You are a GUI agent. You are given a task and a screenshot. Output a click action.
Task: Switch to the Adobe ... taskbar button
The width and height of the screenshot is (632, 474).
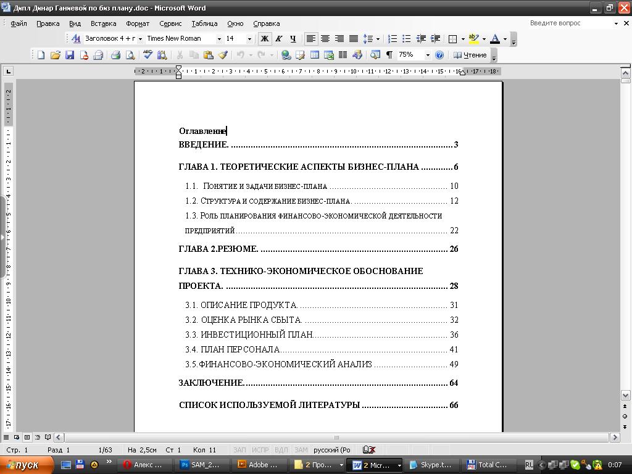(261, 465)
